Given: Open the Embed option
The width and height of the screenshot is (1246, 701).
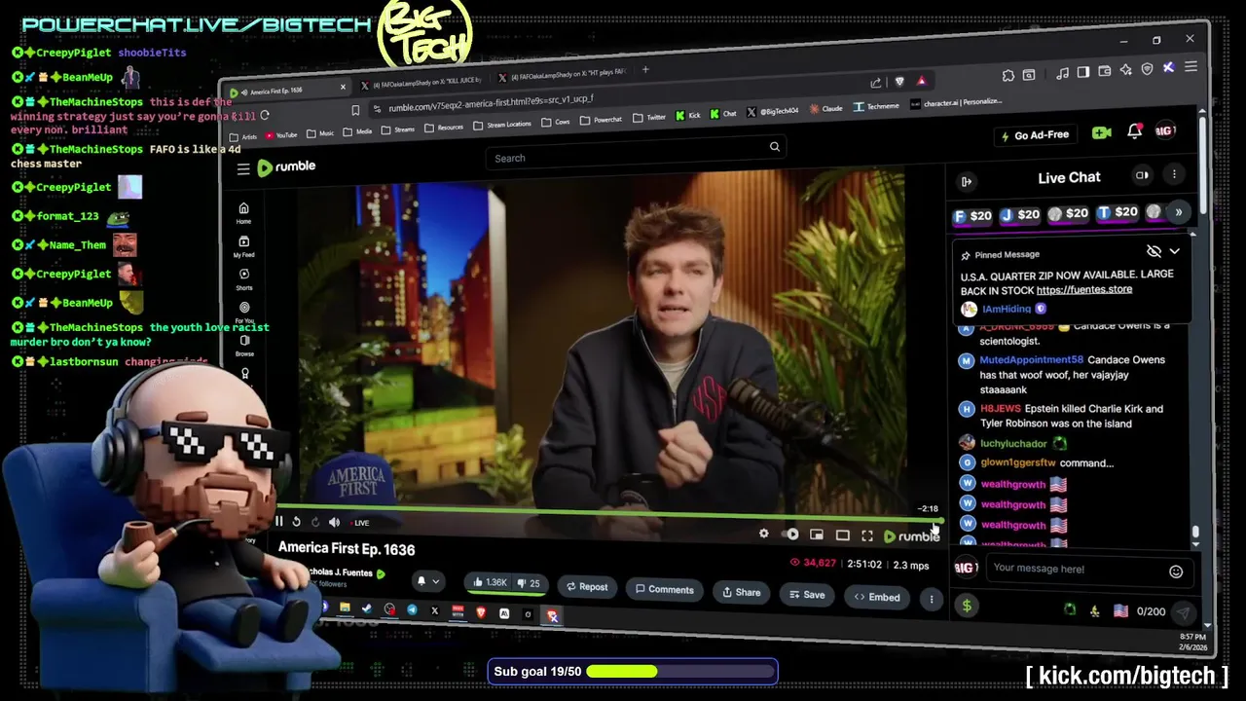Looking at the screenshot, I should point(877,597).
